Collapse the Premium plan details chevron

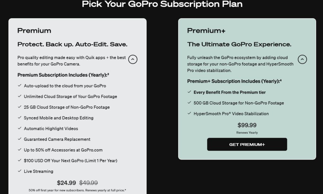(133, 59)
